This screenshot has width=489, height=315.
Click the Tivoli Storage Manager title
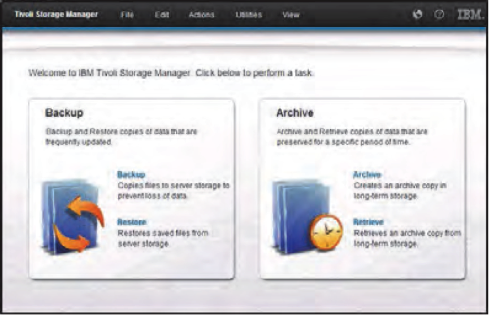pos(56,14)
